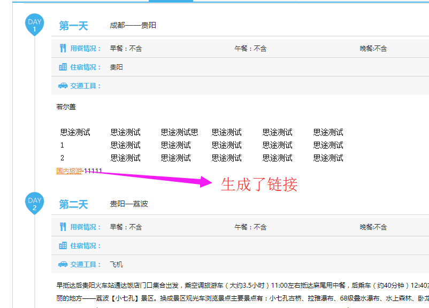Click the 贵阳—荔波 route title
Viewport: 429px width, 308px height.
pyautogui.click(x=129, y=204)
